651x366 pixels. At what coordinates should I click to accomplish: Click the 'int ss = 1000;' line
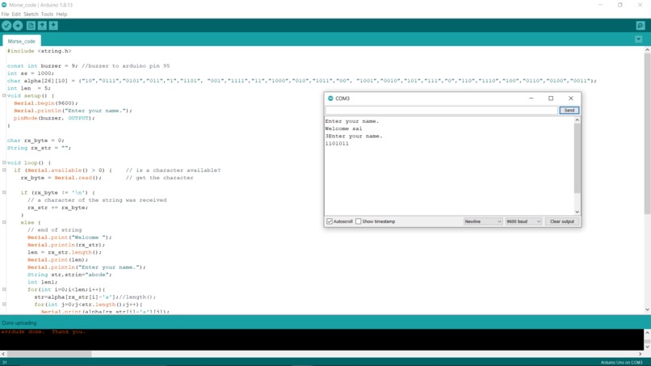click(31, 73)
